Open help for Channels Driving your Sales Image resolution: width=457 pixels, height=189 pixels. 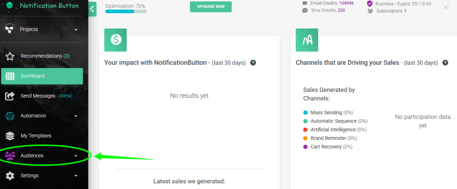[x=445, y=63]
